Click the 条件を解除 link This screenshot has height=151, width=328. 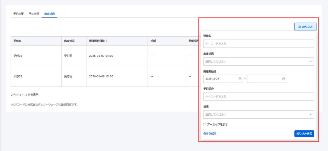[x=210, y=134]
